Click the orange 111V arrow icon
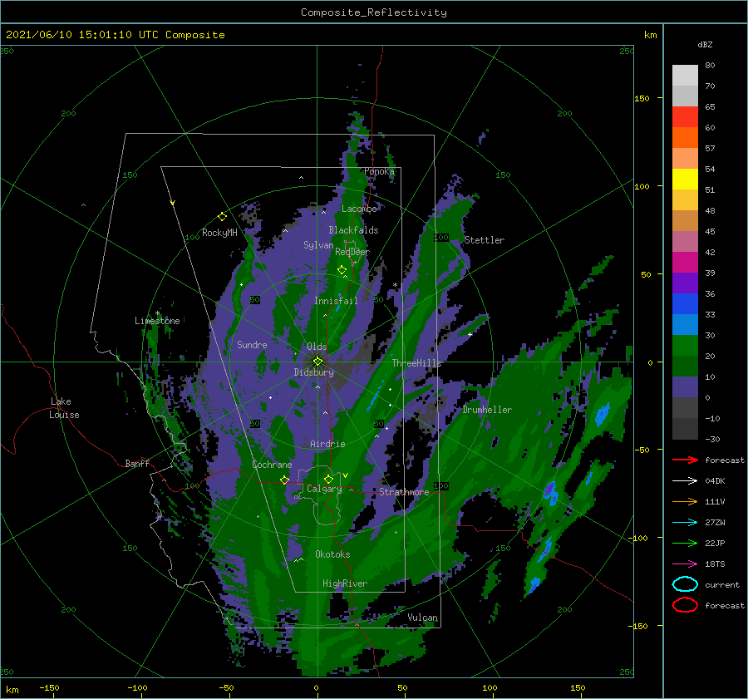Screen dimensions: 748x699 685,501
